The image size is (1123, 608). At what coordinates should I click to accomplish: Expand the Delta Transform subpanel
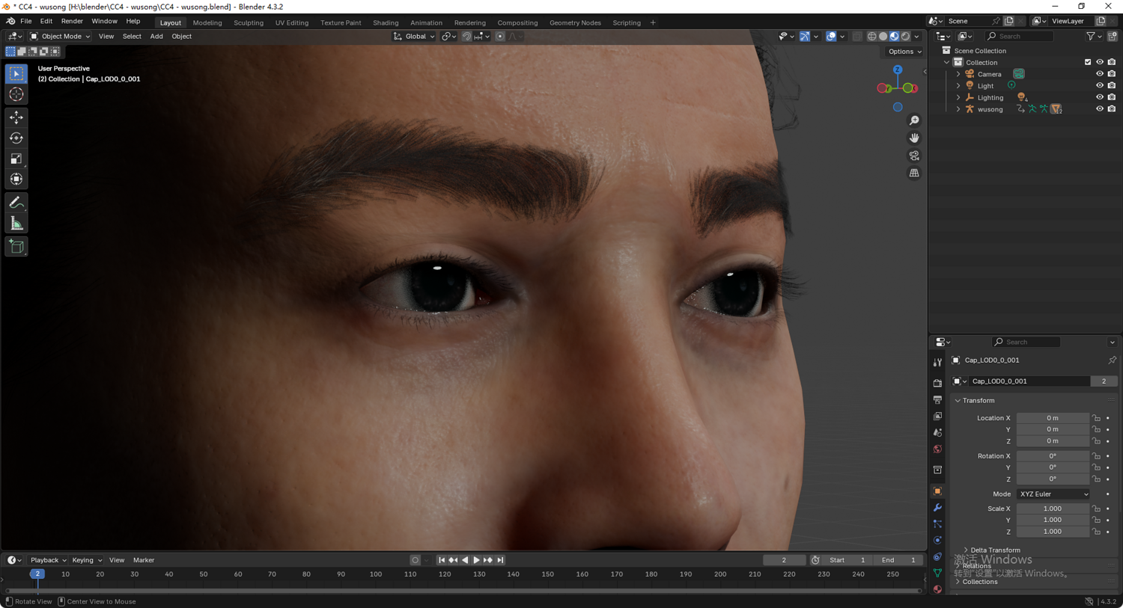(966, 550)
